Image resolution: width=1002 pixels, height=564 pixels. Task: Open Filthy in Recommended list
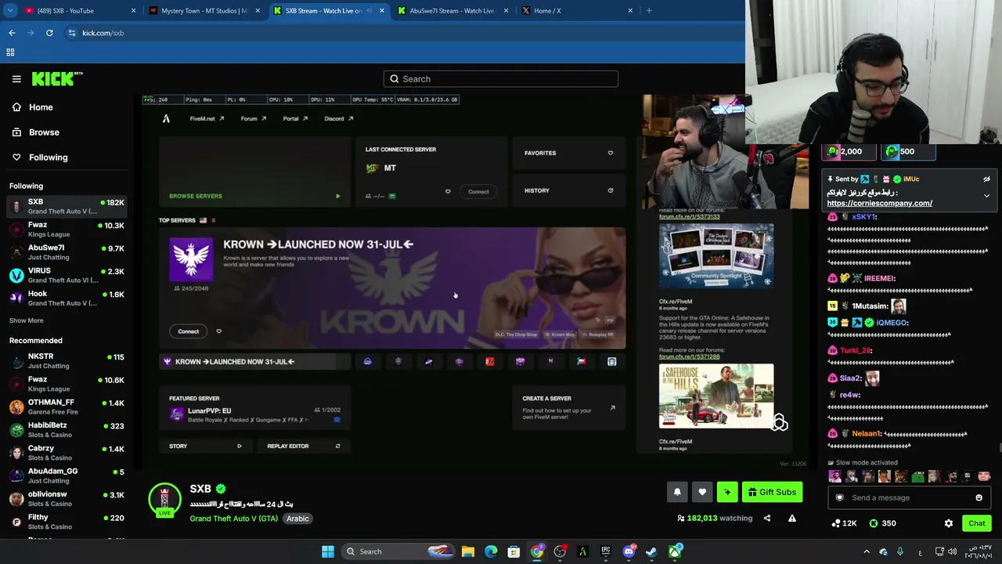pyautogui.click(x=67, y=522)
